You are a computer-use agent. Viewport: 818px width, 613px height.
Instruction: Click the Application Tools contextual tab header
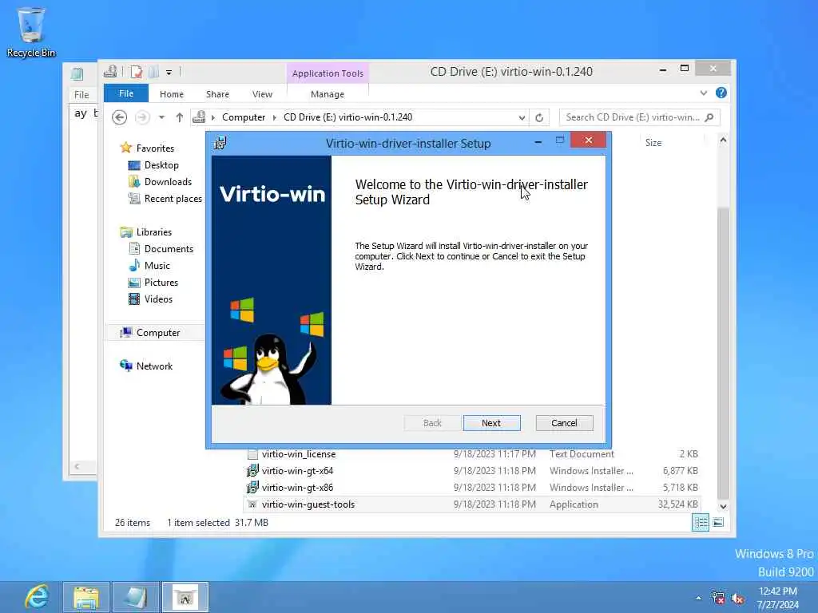pyautogui.click(x=328, y=73)
